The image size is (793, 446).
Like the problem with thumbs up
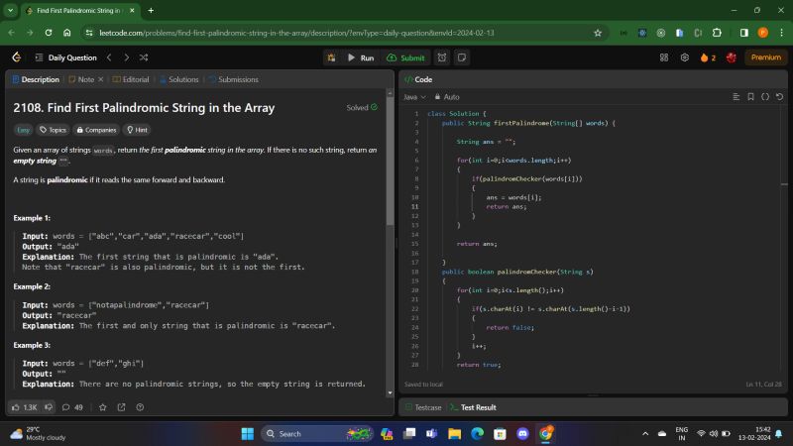[24, 407]
